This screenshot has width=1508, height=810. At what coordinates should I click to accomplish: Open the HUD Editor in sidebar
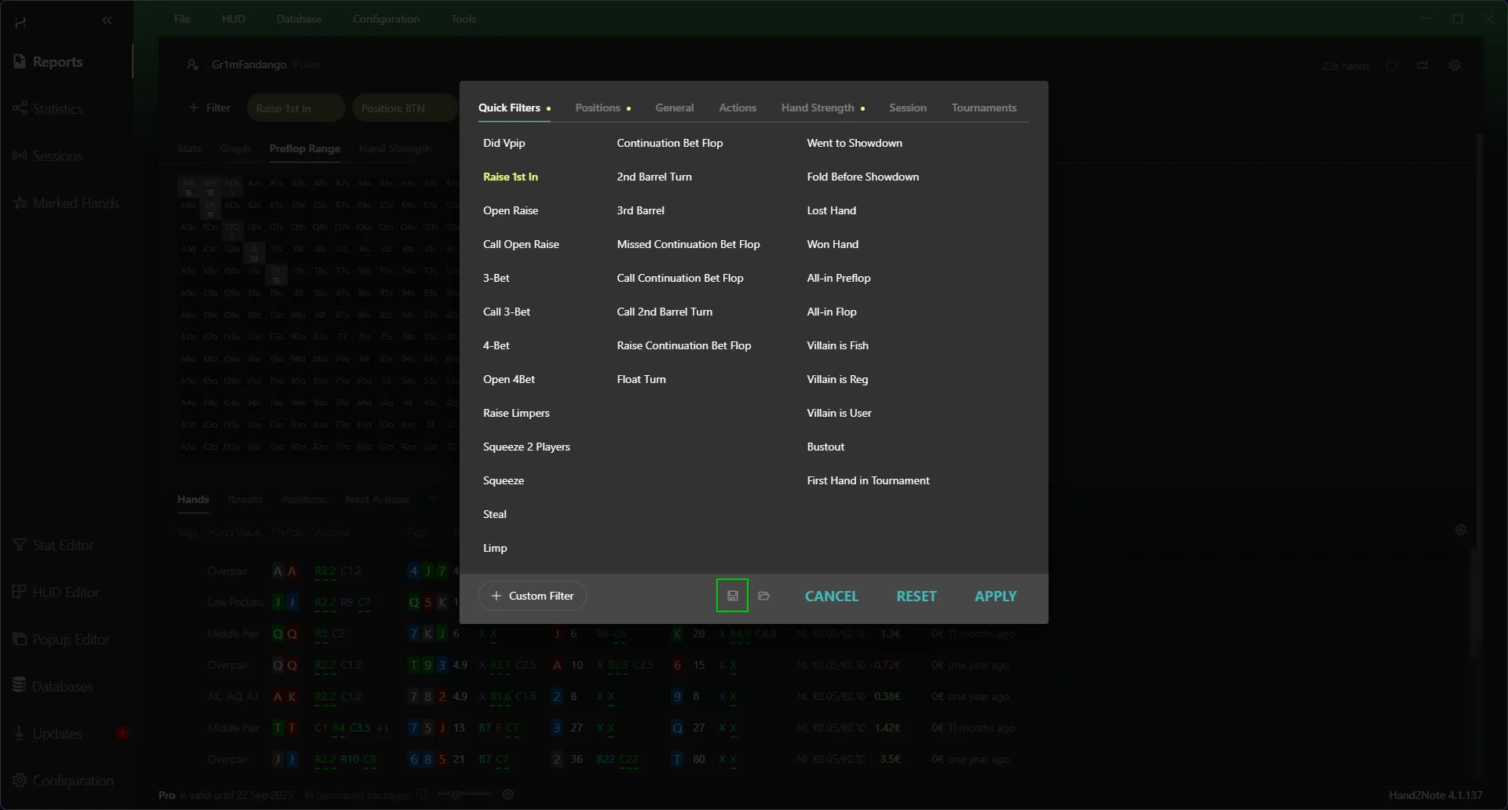tap(66, 593)
